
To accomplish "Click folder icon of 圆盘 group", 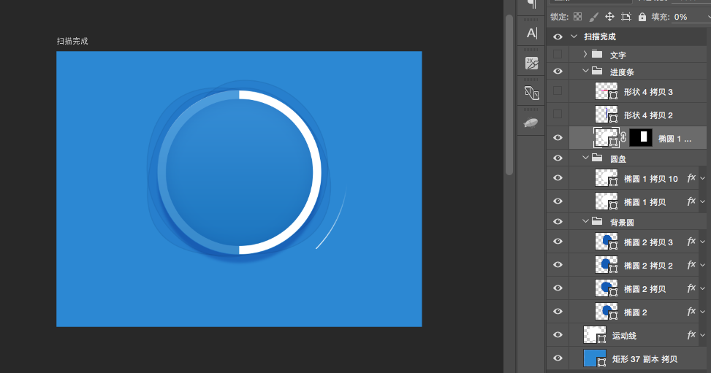I will 597,158.
